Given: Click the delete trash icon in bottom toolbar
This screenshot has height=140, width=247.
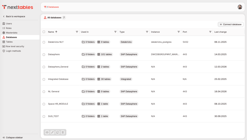Looking at the screenshot, I should pyautogui.click(x=63, y=132).
